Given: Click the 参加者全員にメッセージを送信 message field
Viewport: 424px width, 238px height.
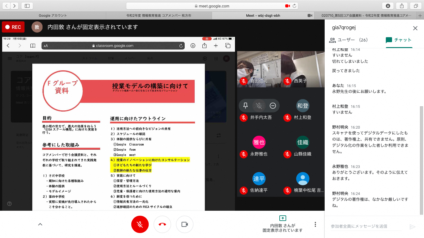Looking at the screenshot, I should coord(366,226).
